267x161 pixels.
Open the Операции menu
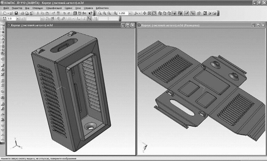click(x=38, y=8)
